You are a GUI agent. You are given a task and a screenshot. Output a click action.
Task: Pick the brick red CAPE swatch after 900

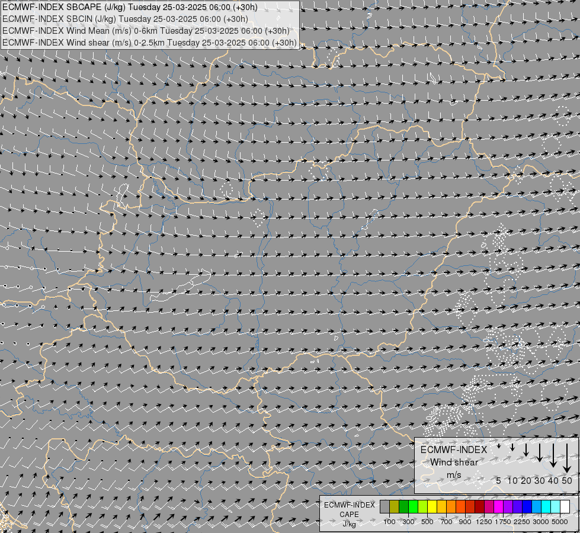tap(470, 507)
